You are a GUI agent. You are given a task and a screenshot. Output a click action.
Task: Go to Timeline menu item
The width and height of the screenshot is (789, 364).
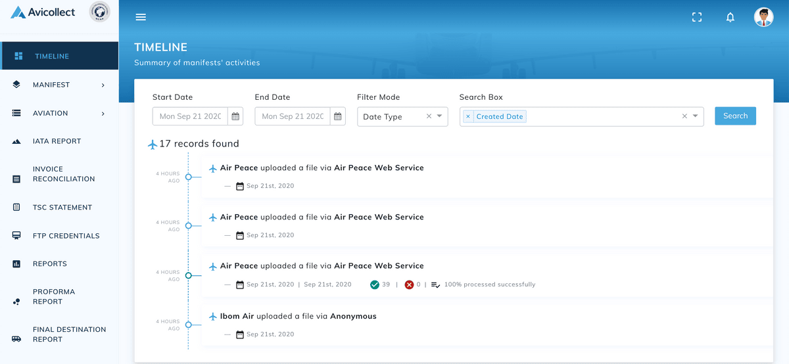59,56
